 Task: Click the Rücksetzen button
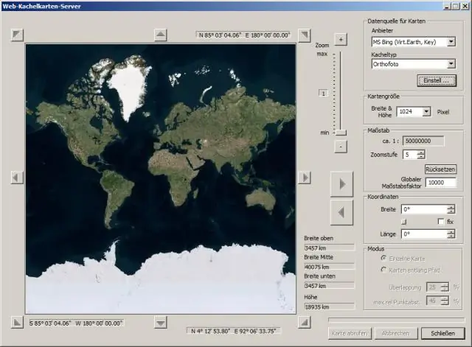point(440,169)
